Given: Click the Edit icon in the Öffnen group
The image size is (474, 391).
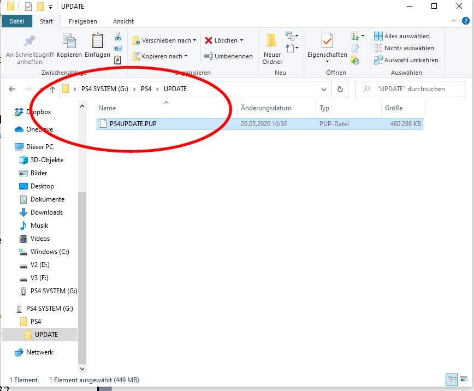Looking at the screenshot, I should 355,48.
